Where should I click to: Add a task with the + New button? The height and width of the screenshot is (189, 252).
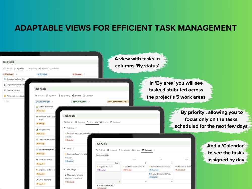[x=6, y=101]
